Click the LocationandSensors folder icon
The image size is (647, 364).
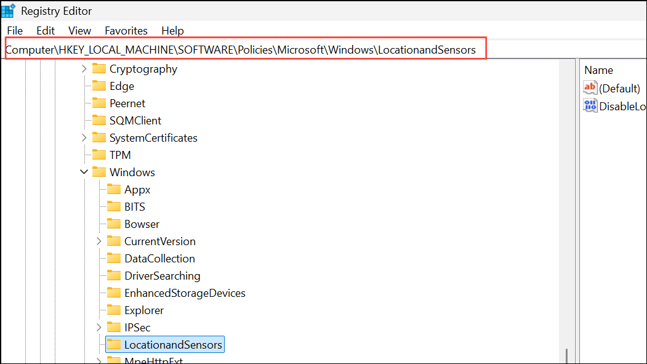point(114,344)
